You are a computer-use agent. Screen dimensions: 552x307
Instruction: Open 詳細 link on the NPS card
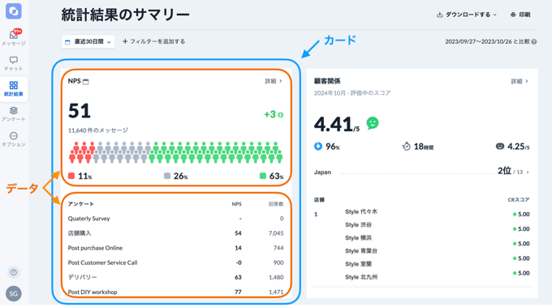[274, 81]
